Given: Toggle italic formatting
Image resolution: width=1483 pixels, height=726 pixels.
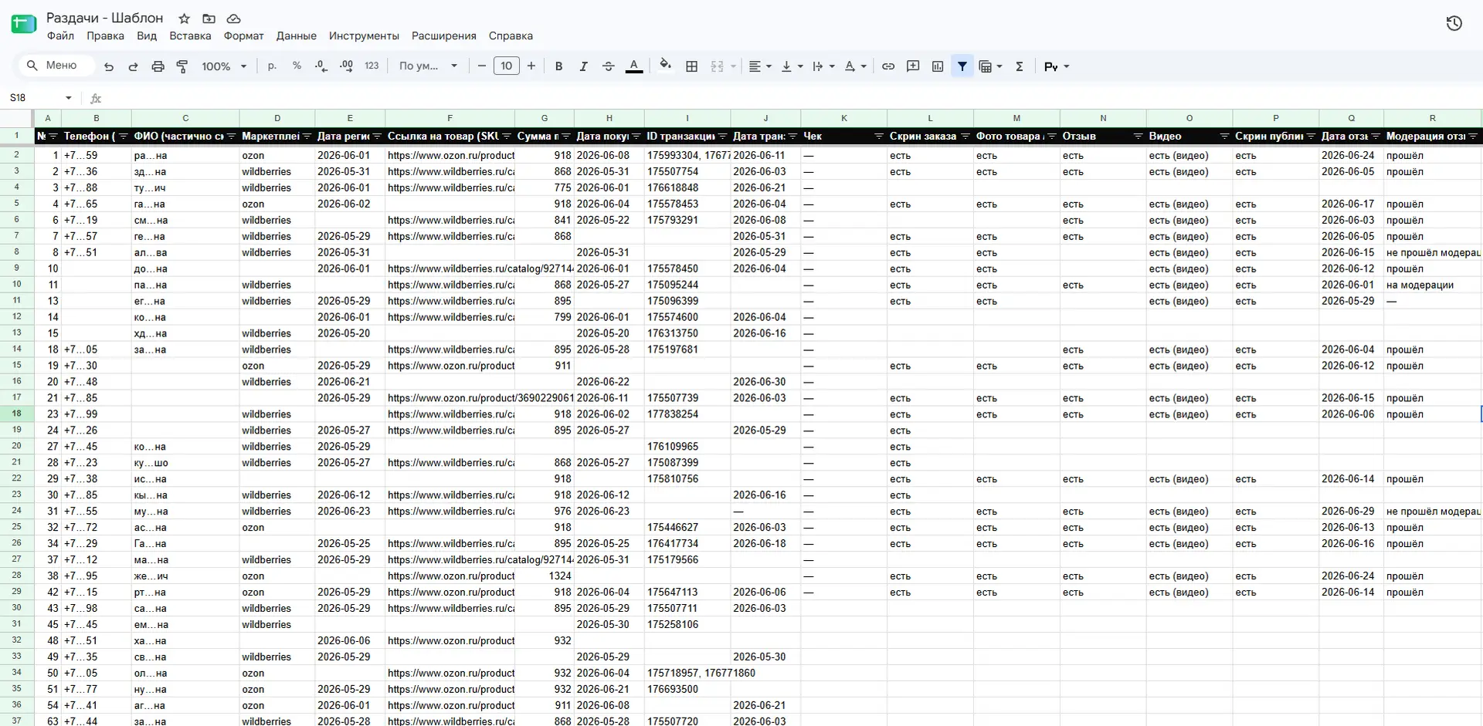Looking at the screenshot, I should [583, 66].
